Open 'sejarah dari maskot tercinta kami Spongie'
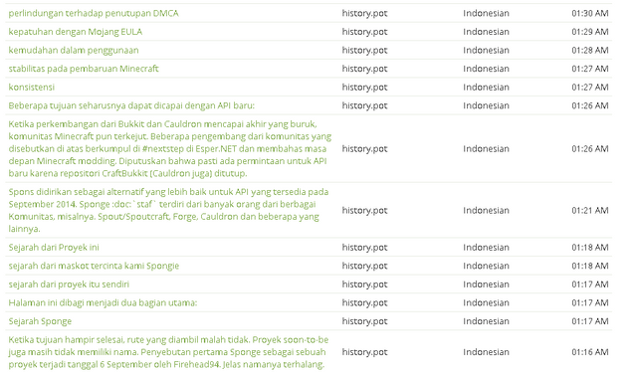 (x=94, y=266)
